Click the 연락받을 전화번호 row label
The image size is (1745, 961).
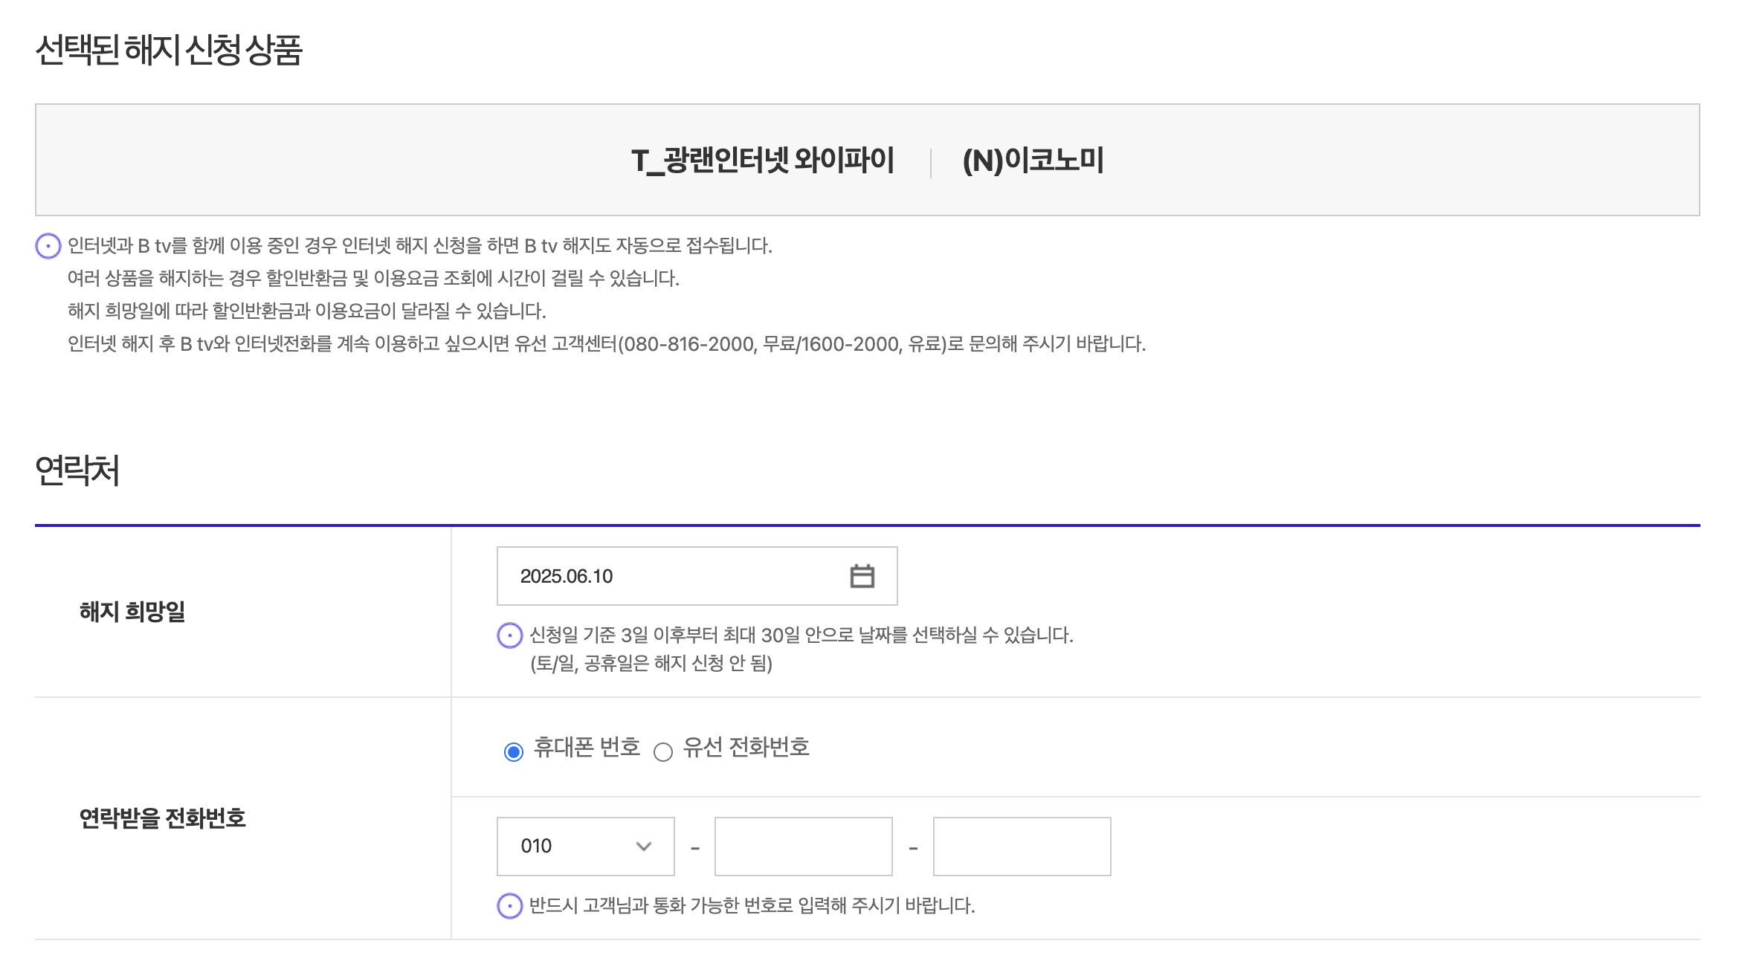[162, 818]
